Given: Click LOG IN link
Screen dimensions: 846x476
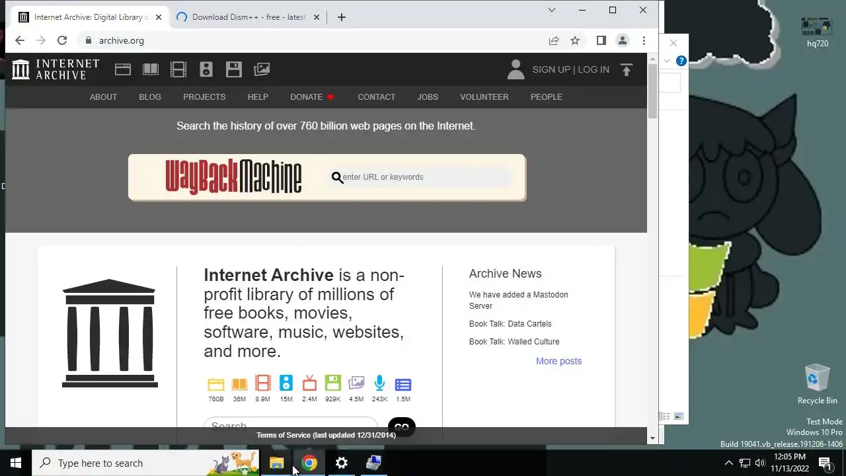Looking at the screenshot, I should pos(594,69).
